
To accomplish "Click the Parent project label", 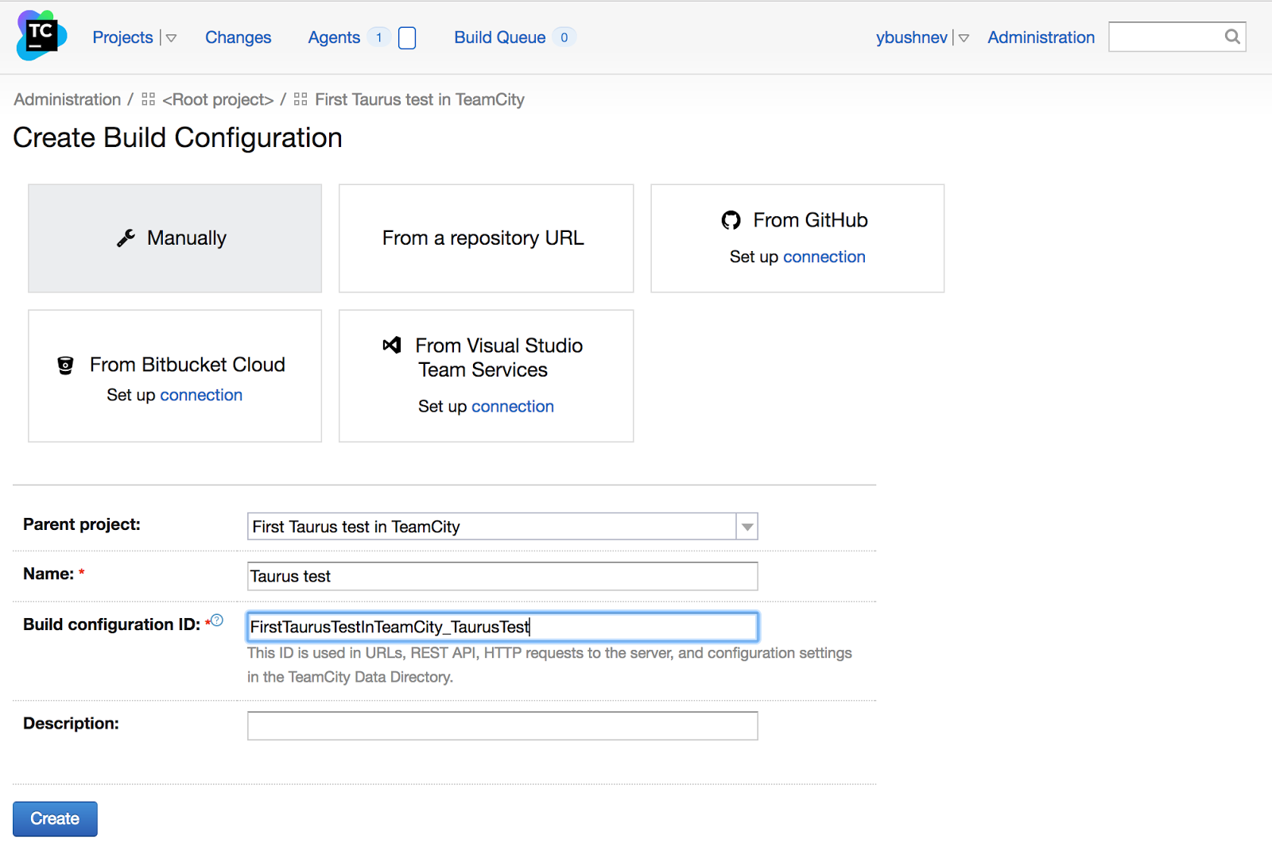I will coord(82,524).
